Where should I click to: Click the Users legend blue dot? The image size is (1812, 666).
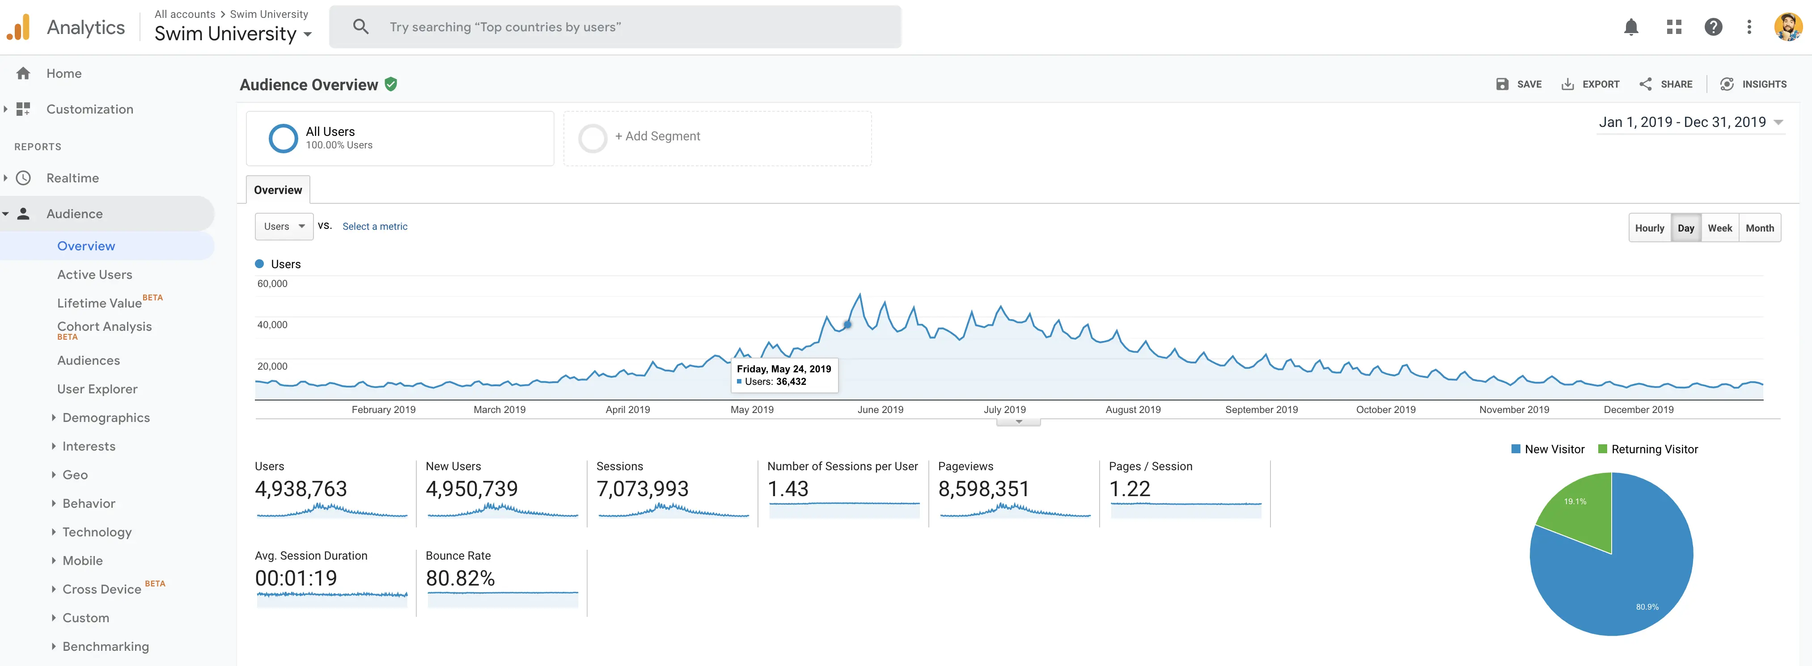pos(259,264)
